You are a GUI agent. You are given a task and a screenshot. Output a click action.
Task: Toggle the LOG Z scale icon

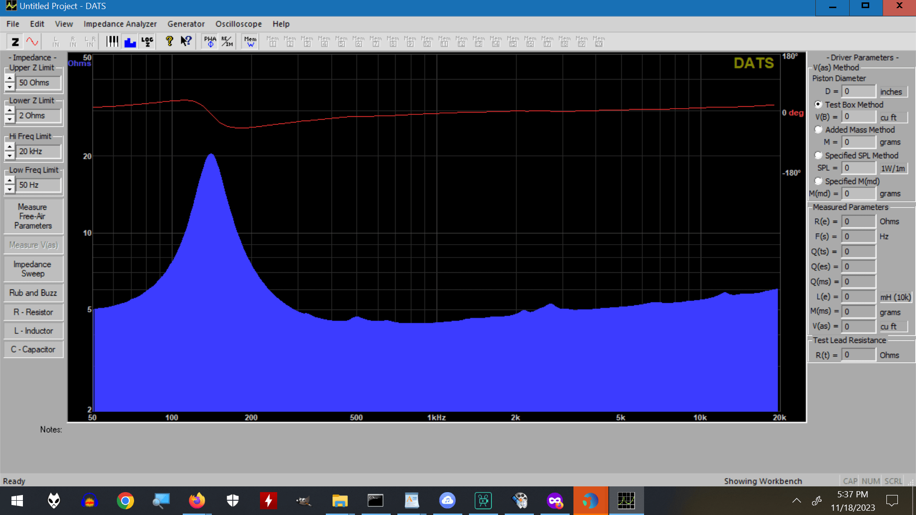147,41
